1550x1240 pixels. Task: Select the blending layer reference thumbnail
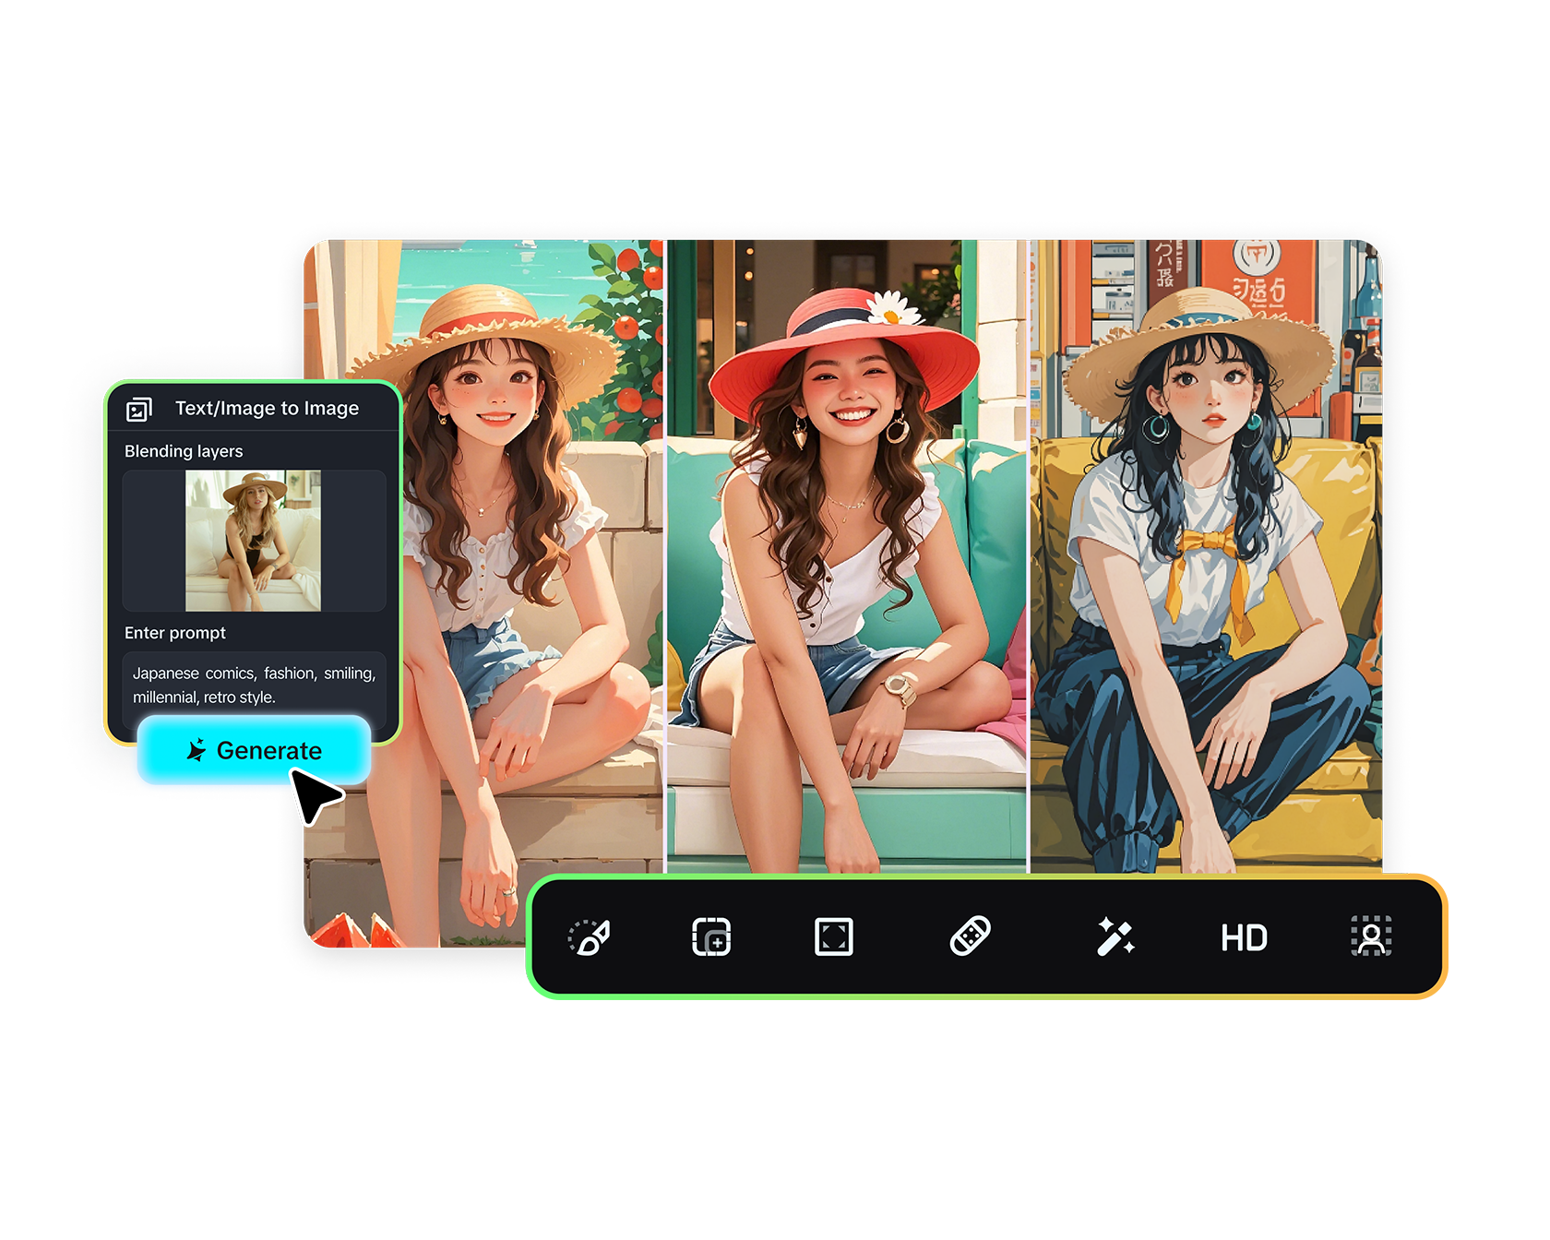click(x=254, y=541)
